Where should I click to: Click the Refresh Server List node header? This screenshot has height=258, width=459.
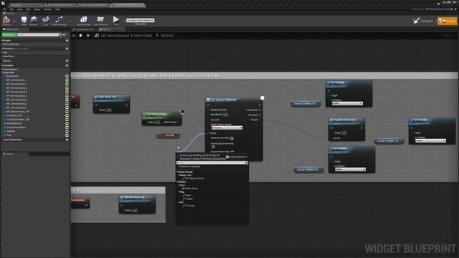[x=137, y=199]
